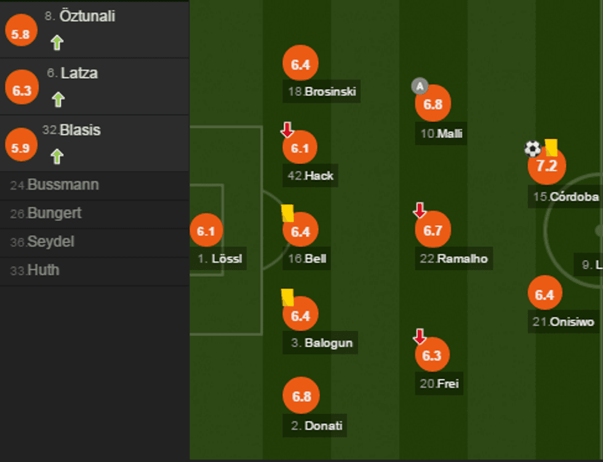The width and height of the screenshot is (603, 462).
Task: Select Huth in the bench list
Action: 43,270
